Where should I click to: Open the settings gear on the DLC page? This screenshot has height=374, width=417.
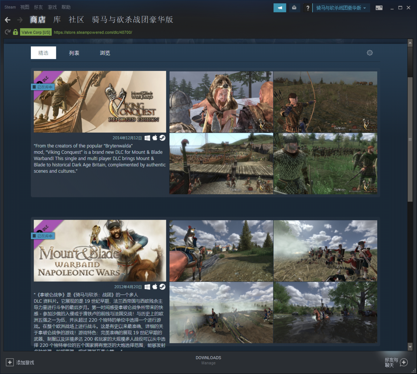coord(370,53)
